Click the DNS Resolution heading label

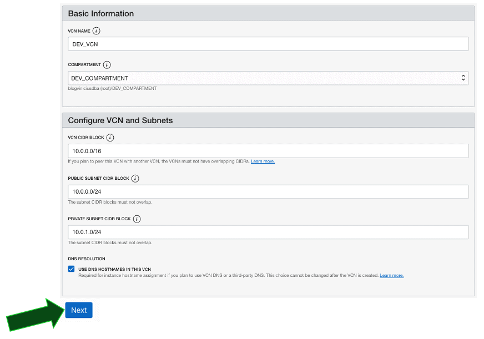click(x=87, y=259)
